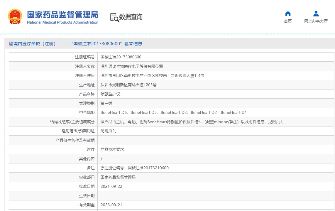Viewport: 335px width, 211px height.
Task: Open the 首页 text link
Action: point(288,21)
